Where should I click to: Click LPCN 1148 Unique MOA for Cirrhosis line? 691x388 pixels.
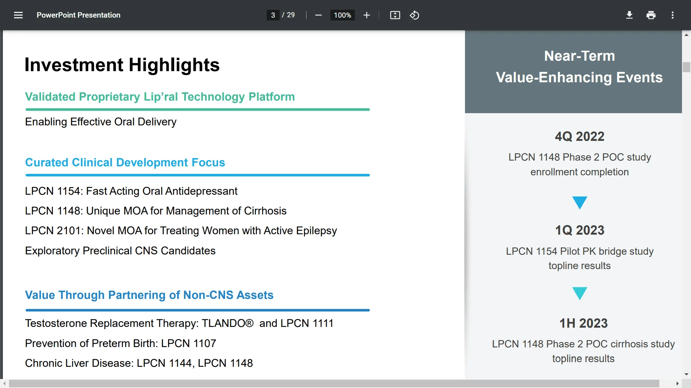coord(155,211)
